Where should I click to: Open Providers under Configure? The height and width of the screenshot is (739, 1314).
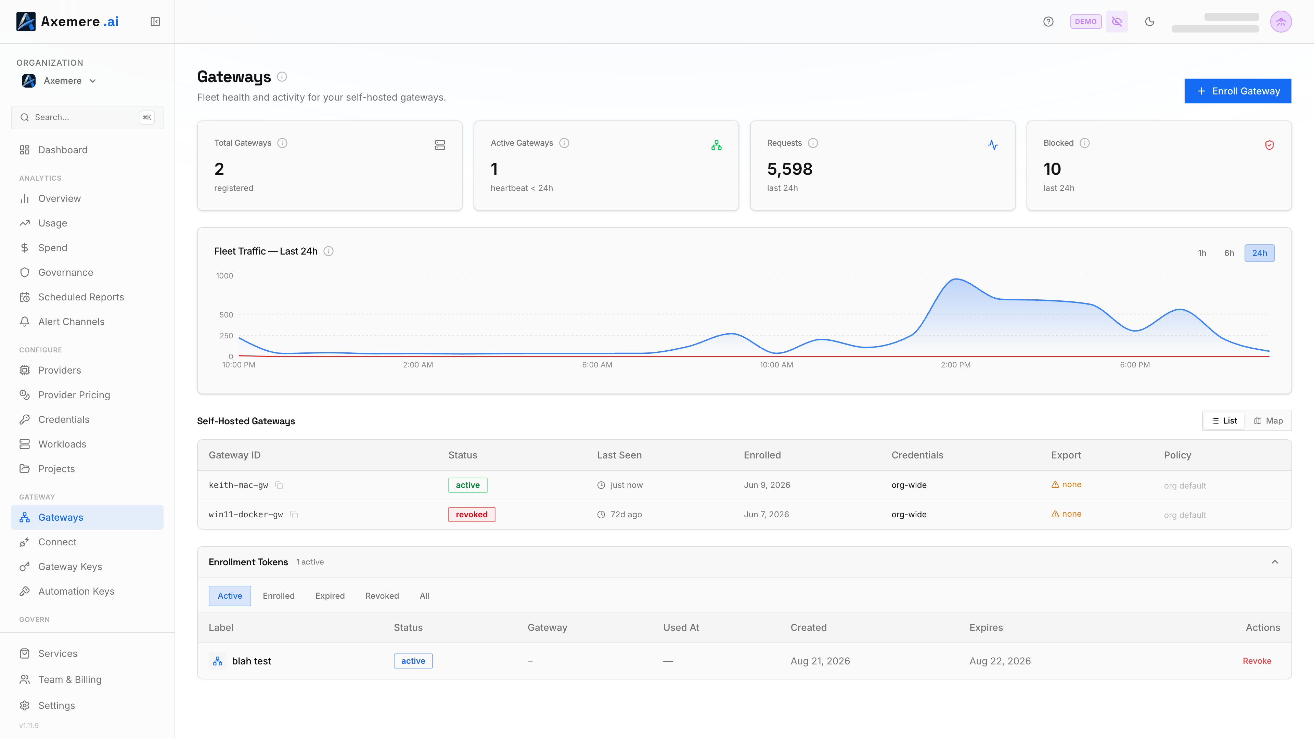(87, 370)
